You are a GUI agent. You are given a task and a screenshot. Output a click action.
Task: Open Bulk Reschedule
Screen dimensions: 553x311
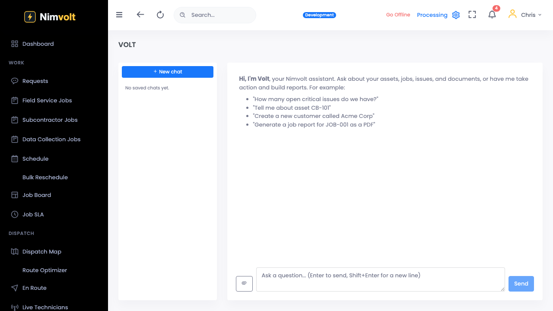coord(45,177)
